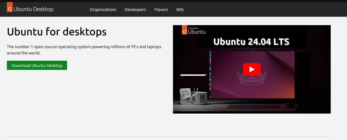This screenshot has width=347, height=140.
Task: Play the Ubuntu 24.04 LTS YouTube video
Action: [252, 69]
